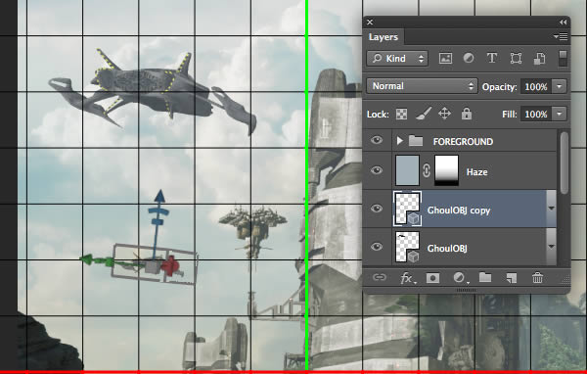Screen dimensions: 587x374
Task: Lock layer position
Action: click(444, 114)
